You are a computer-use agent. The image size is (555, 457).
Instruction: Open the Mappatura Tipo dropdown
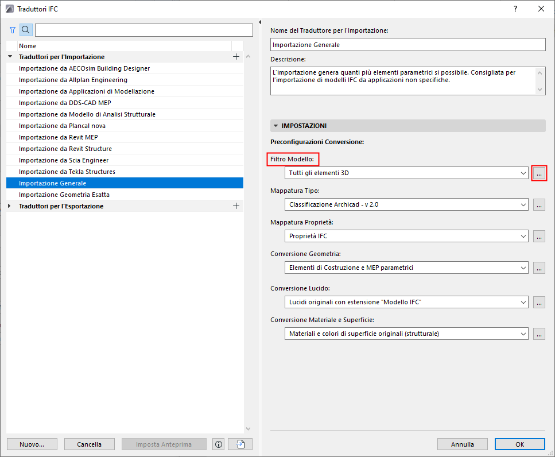pyautogui.click(x=406, y=204)
